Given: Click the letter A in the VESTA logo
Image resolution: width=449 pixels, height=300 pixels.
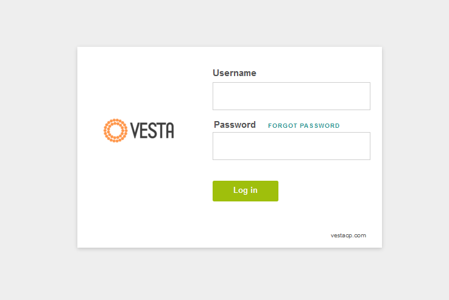Looking at the screenshot, I should (x=170, y=130).
